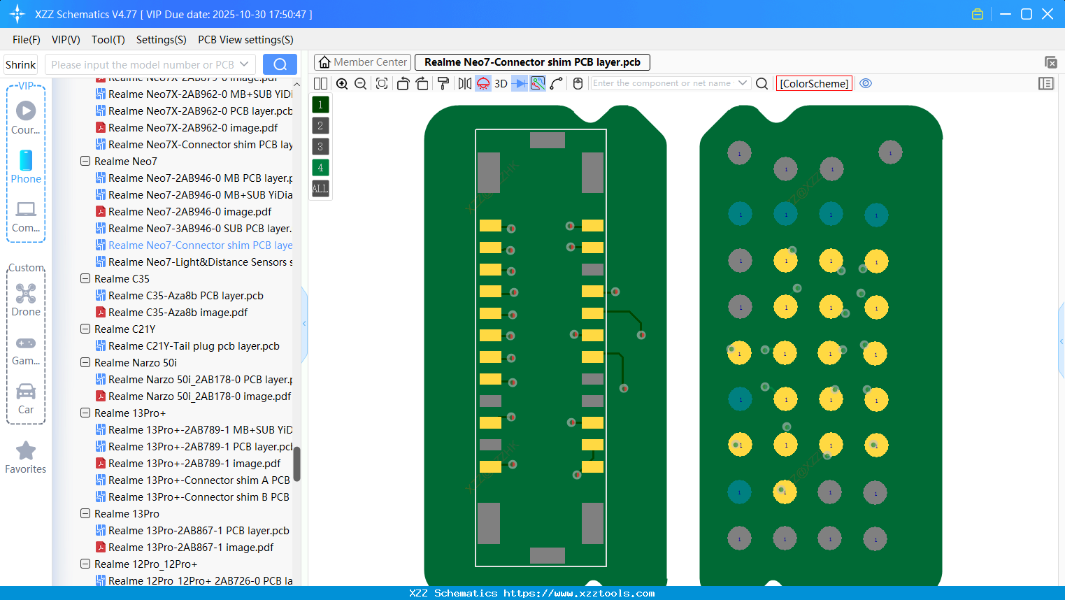
Task: Open the Tool(T) menu
Action: tap(108, 40)
